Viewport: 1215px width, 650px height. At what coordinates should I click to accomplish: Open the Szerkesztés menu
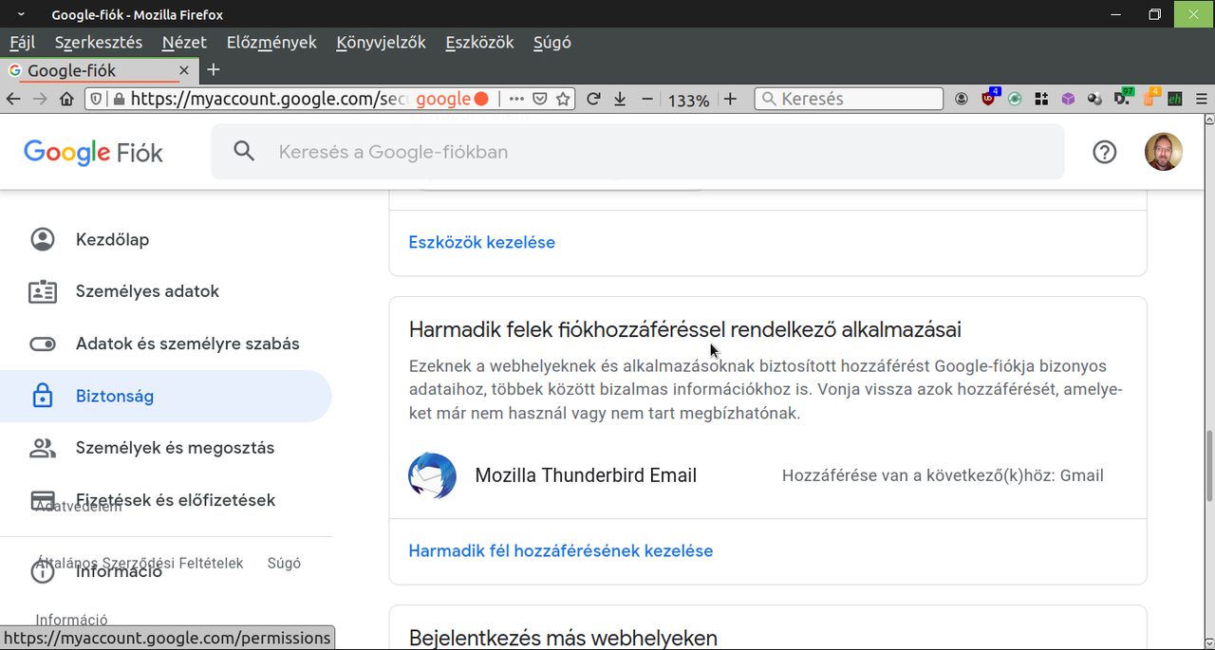tap(99, 42)
